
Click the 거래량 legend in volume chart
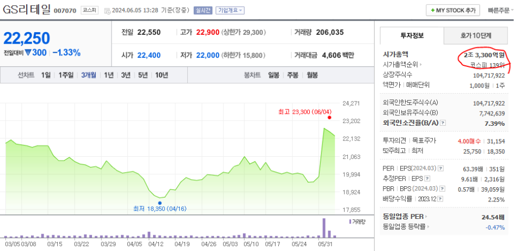(357, 222)
